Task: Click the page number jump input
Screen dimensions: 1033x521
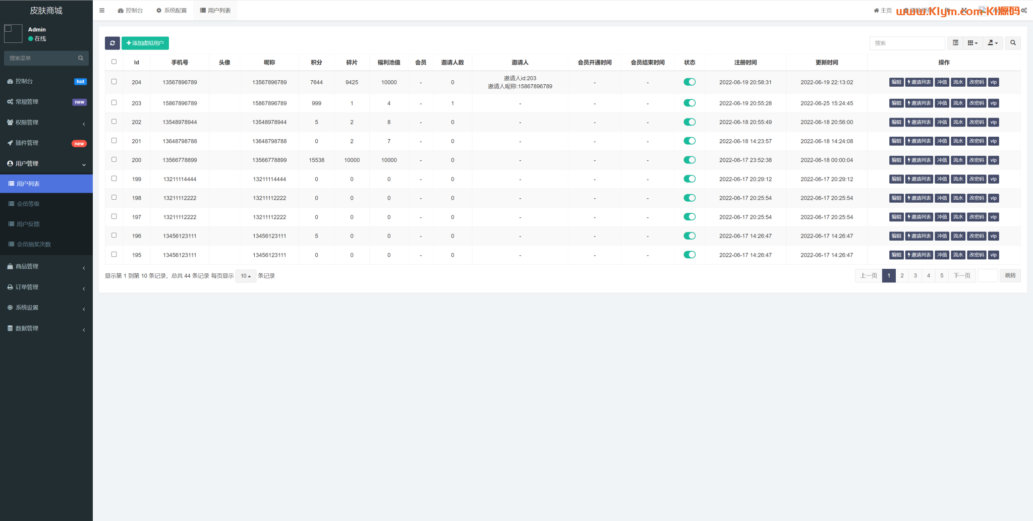Action: coord(988,275)
